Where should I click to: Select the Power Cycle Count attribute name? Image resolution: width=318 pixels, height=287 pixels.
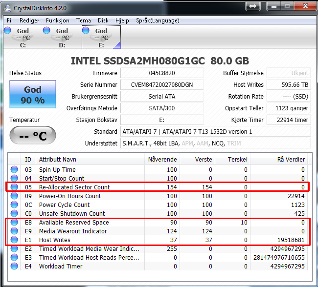(x=64, y=205)
